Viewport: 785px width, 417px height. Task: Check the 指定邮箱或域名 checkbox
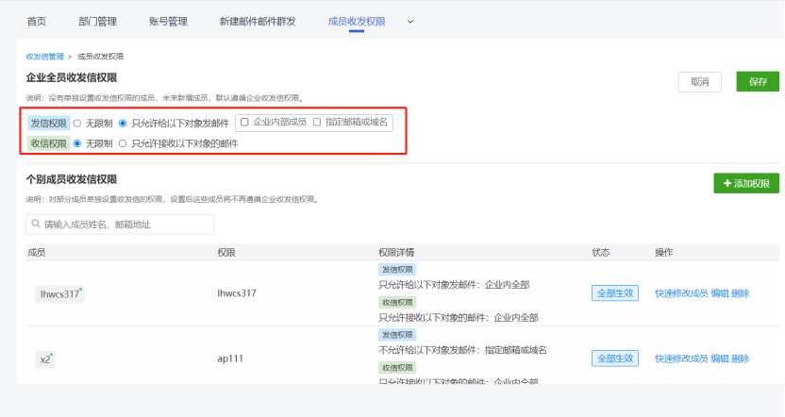pyautogui.click(x=317, y=122)
